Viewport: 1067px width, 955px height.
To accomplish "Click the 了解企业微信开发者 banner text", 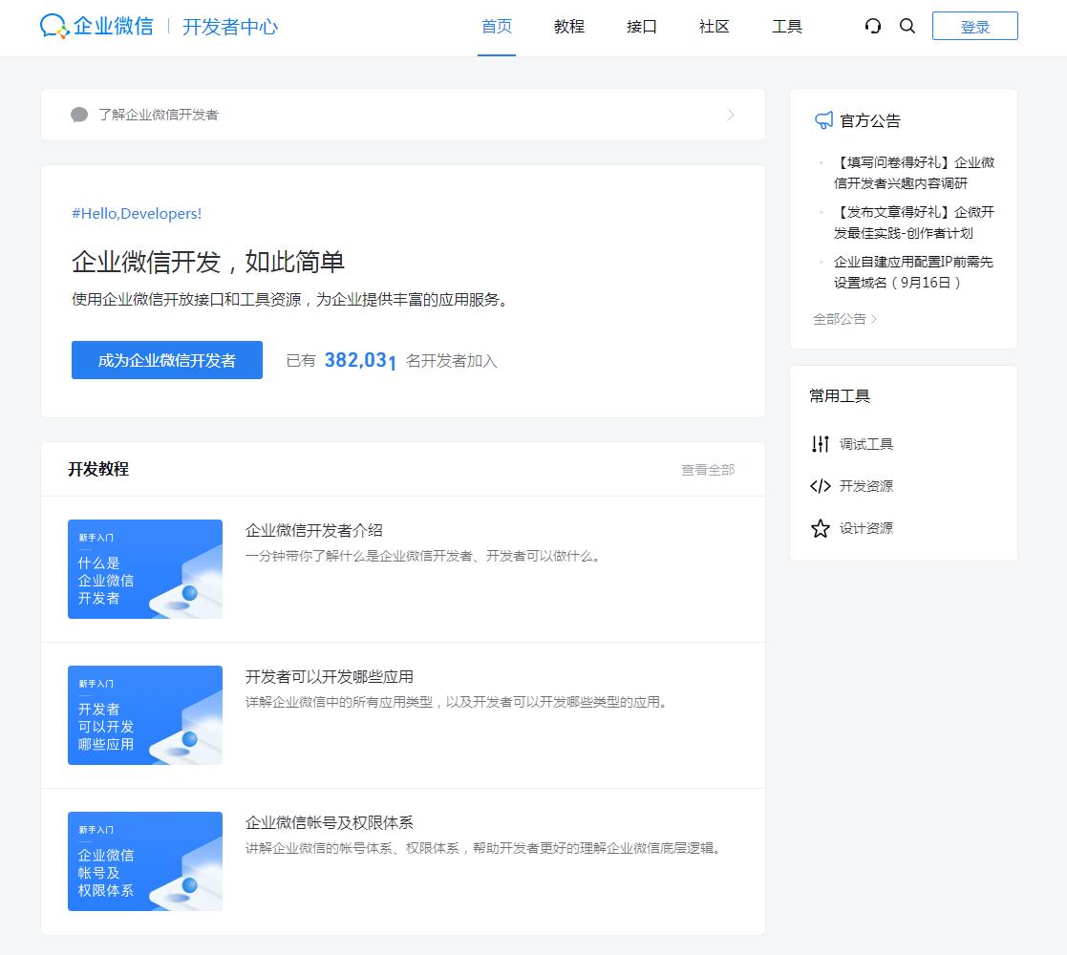I will coord(158,115).
